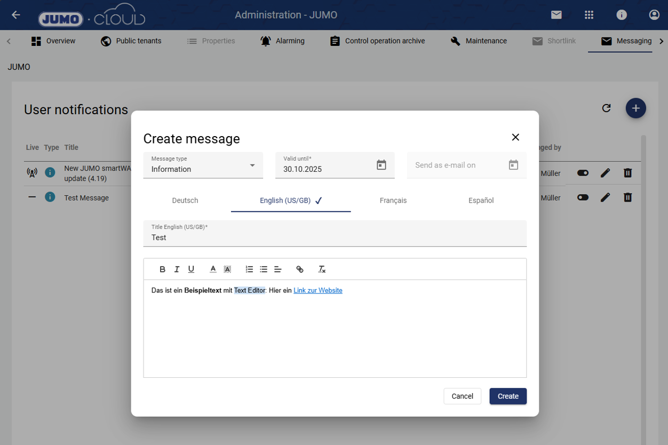Screen dimensions: 668x445
Task: Insert an ordered numbered list
Action: tap(249, 269)
